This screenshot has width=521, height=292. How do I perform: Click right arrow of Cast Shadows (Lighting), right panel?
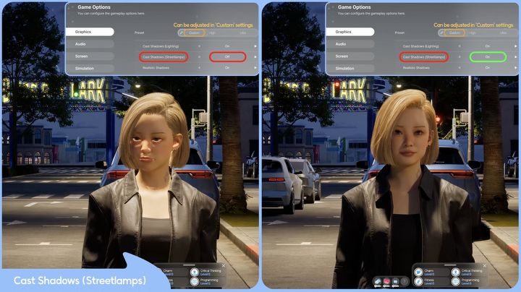514,46
